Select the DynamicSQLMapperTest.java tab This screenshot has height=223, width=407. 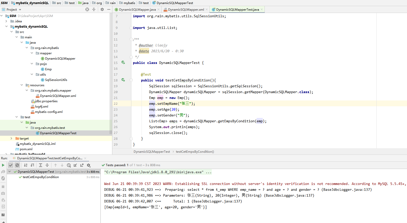[x=238, y=10]
